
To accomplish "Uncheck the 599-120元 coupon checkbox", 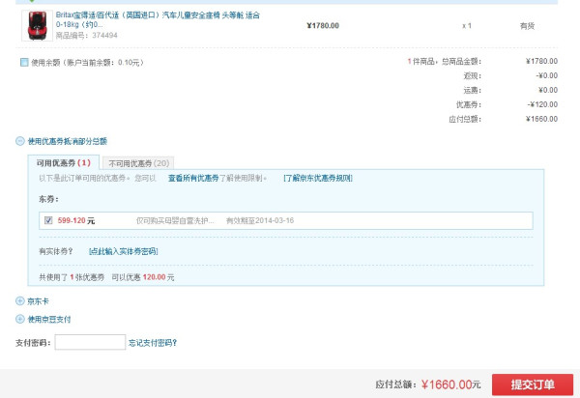I will tap(48, 220).
